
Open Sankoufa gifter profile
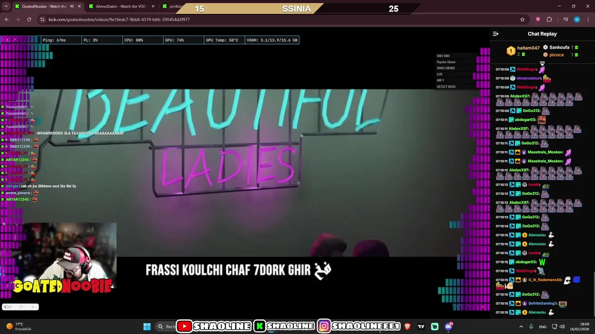click(x=559, y=47)
